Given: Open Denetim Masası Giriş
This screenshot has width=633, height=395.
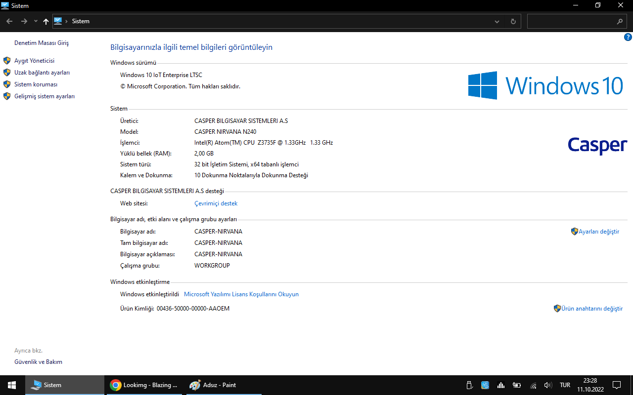Looking at the screenshot, I should click(42, 43).
